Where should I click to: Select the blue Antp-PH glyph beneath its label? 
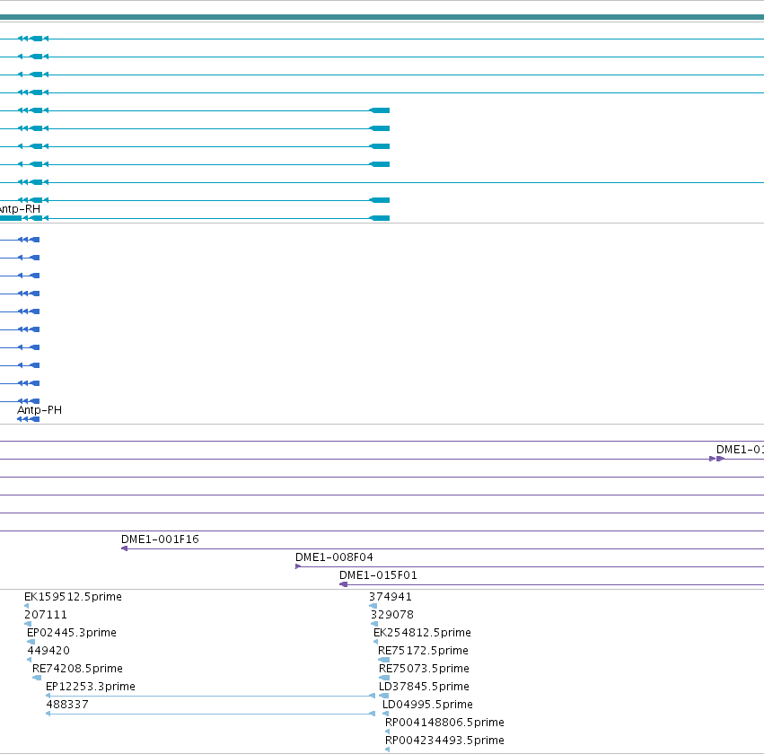click(28, 419)
